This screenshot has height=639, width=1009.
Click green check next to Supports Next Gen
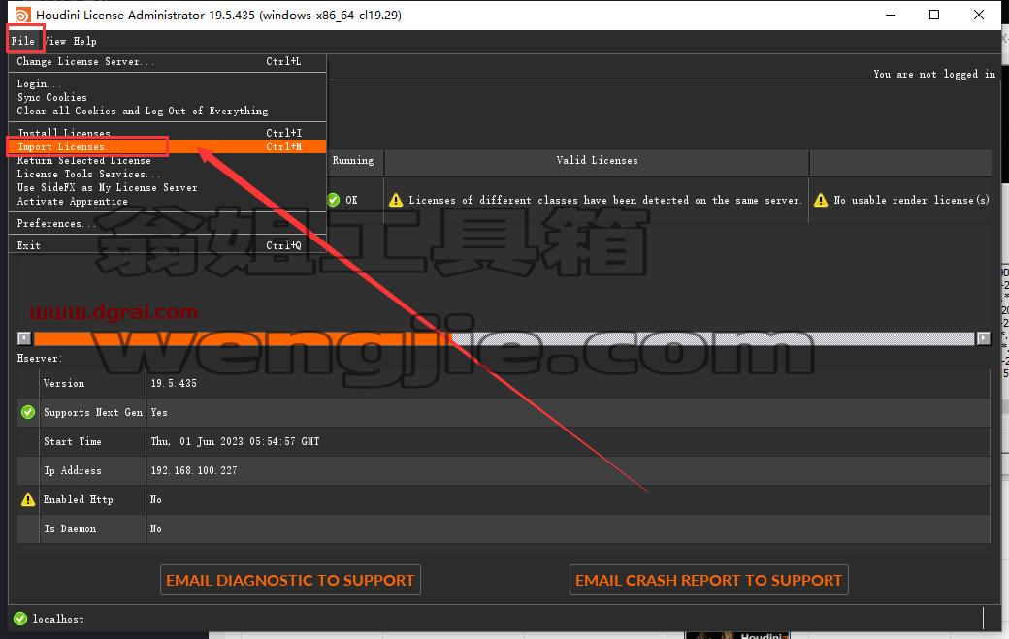[28, 412]
